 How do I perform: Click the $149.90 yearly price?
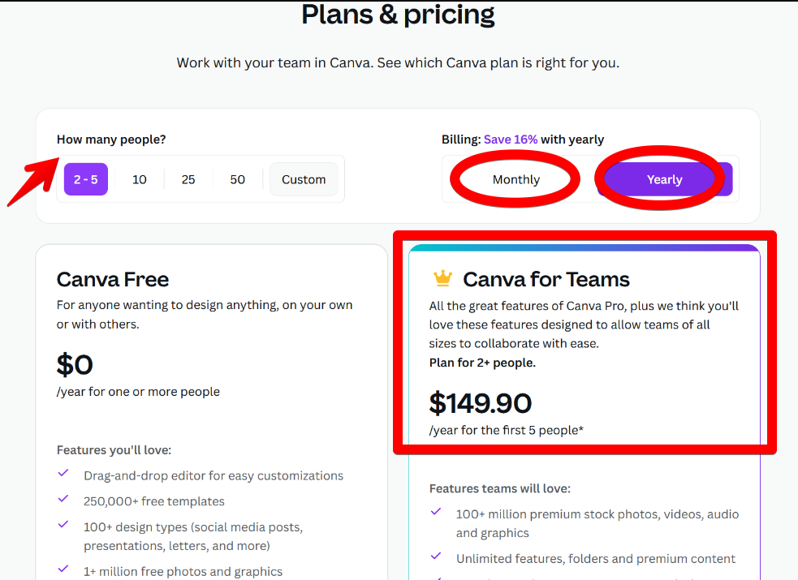(481, 403)
